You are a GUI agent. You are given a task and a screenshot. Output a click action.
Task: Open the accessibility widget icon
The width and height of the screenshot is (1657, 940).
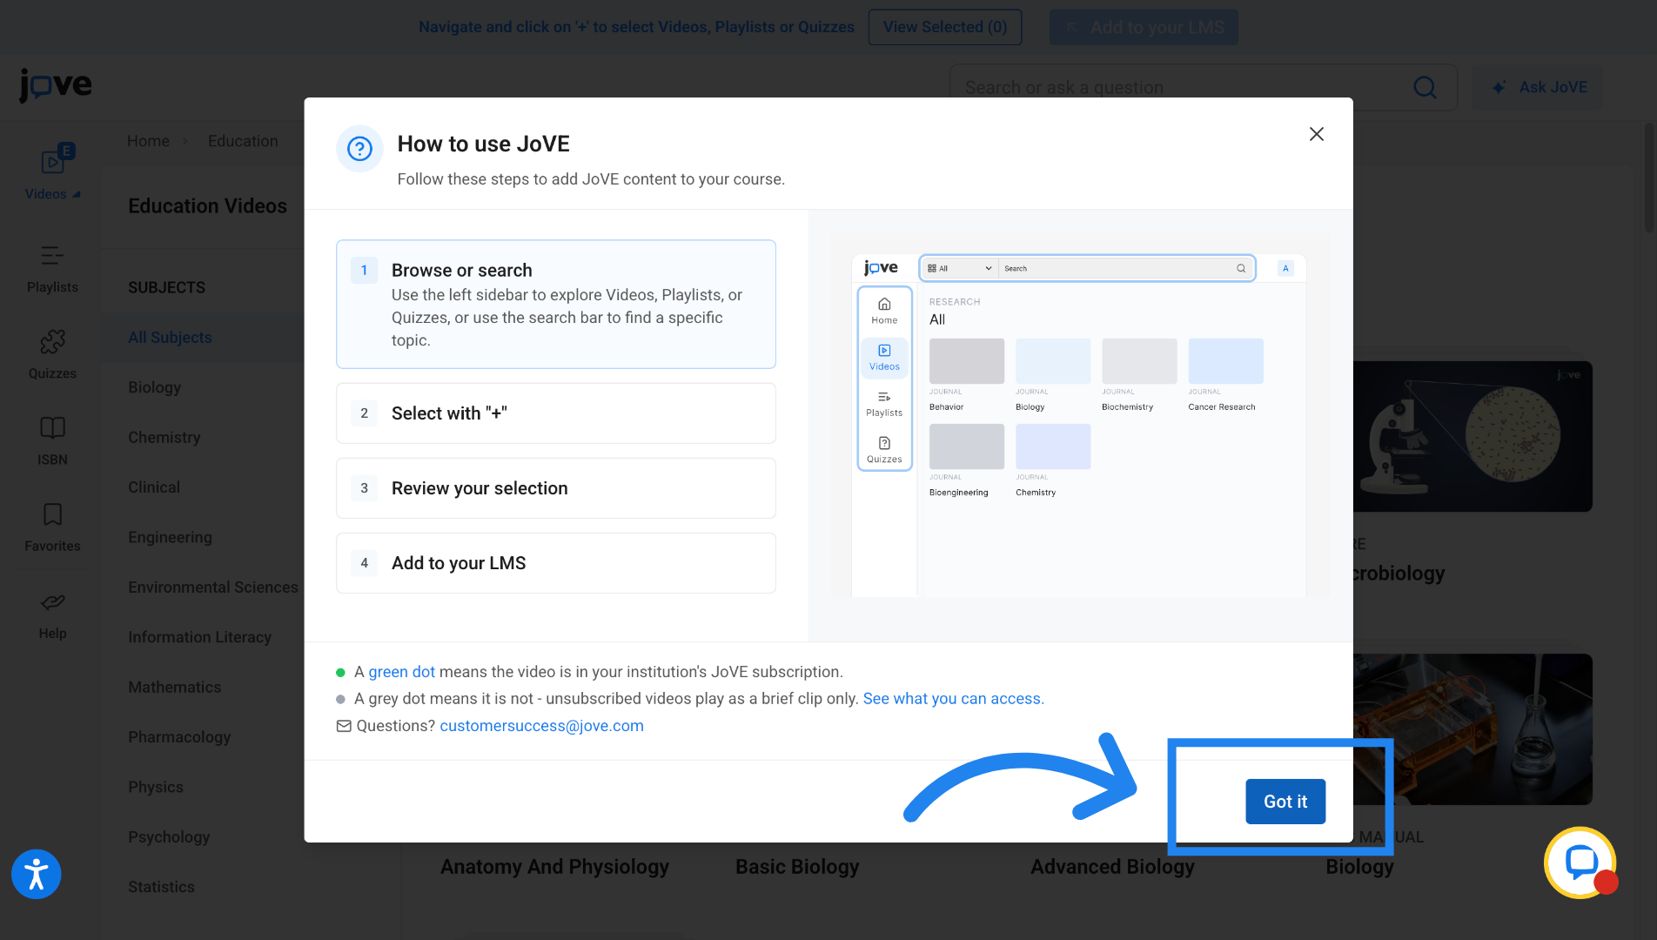click(37, 874)
